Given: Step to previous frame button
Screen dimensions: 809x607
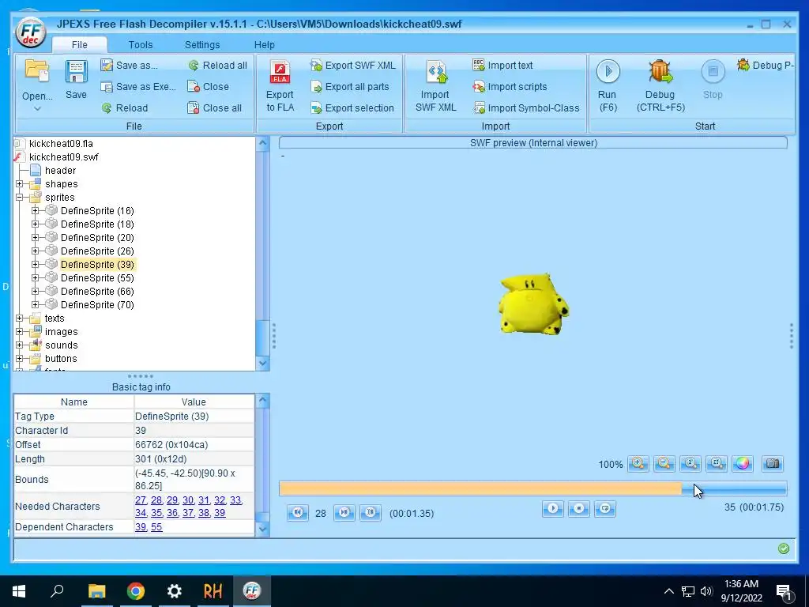Looking at the screenshot, I should click(x=298, y=512).
